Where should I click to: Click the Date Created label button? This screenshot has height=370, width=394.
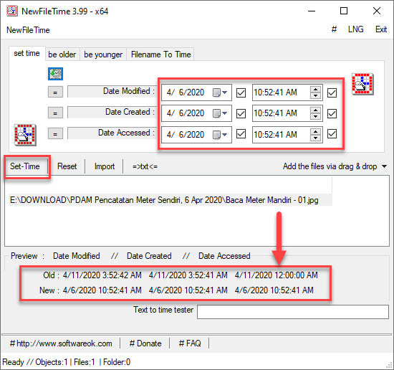click(112, 112)
